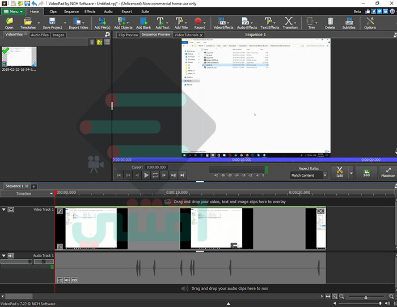Click the FX button on Audio Track 1
Viewport: 397px width, 307px height.
tap(60, 280)
